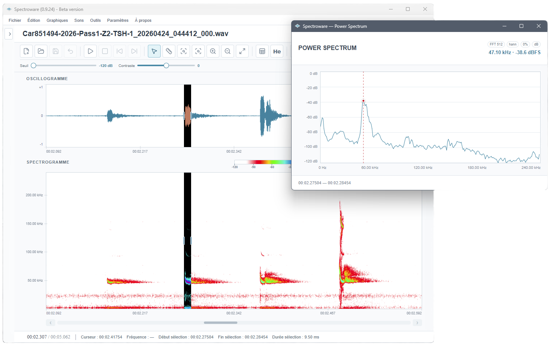Minimize the main Spectroware window
550x346 pixels.
[x=391, y=9]
